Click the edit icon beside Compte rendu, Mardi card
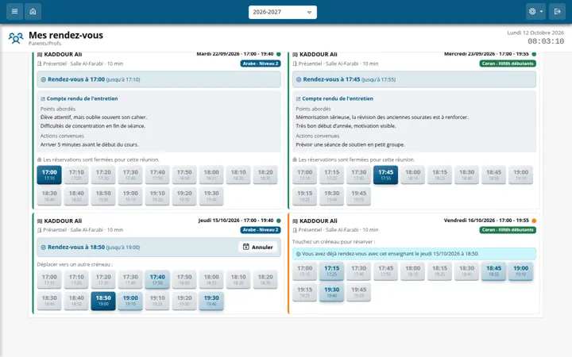This screenshot has height=357, width=572. pos(43,98)
